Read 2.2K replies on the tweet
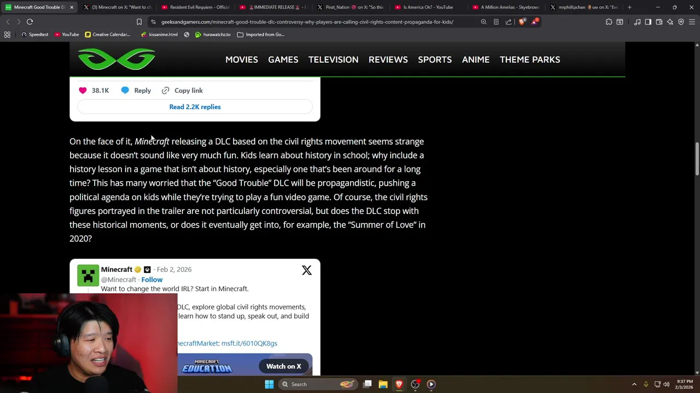The width and height of the screenshot is (700, 393). [195, 107]
